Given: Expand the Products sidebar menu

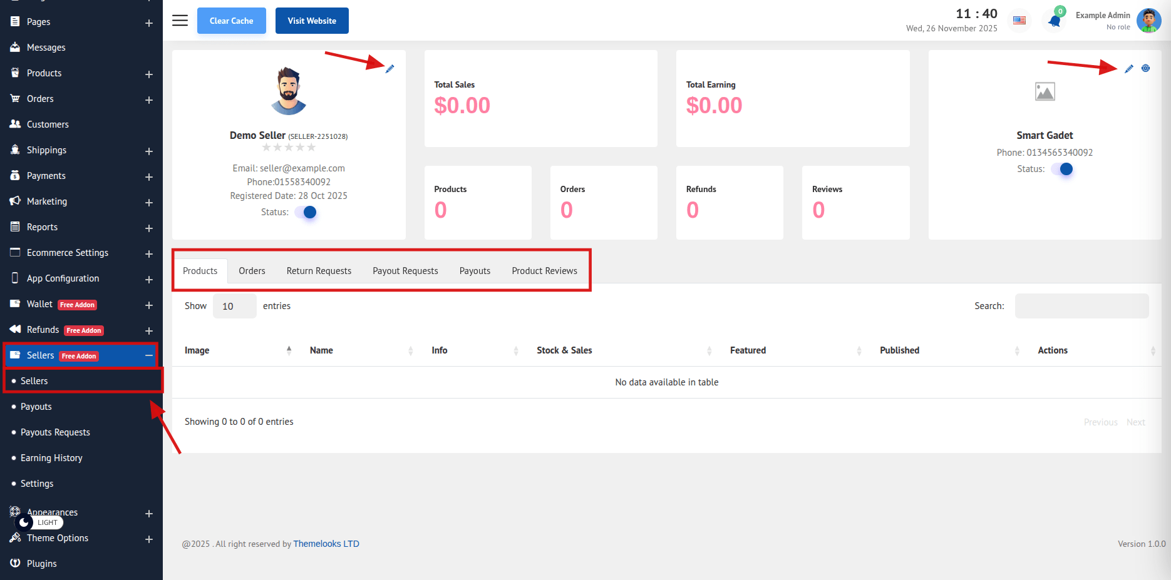Looking at the screenshot, I should coord(149,74).
